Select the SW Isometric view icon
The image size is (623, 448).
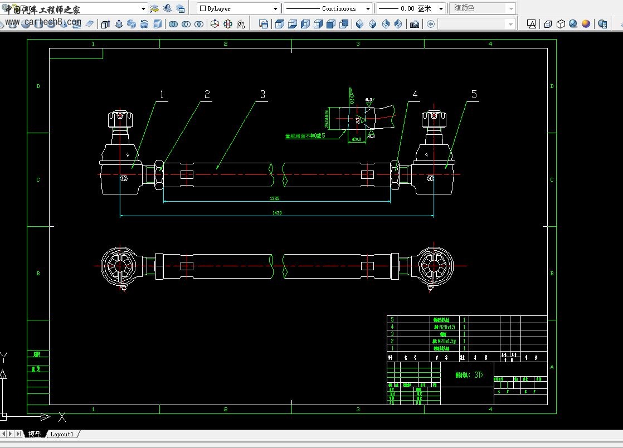[x=359, y=24]
